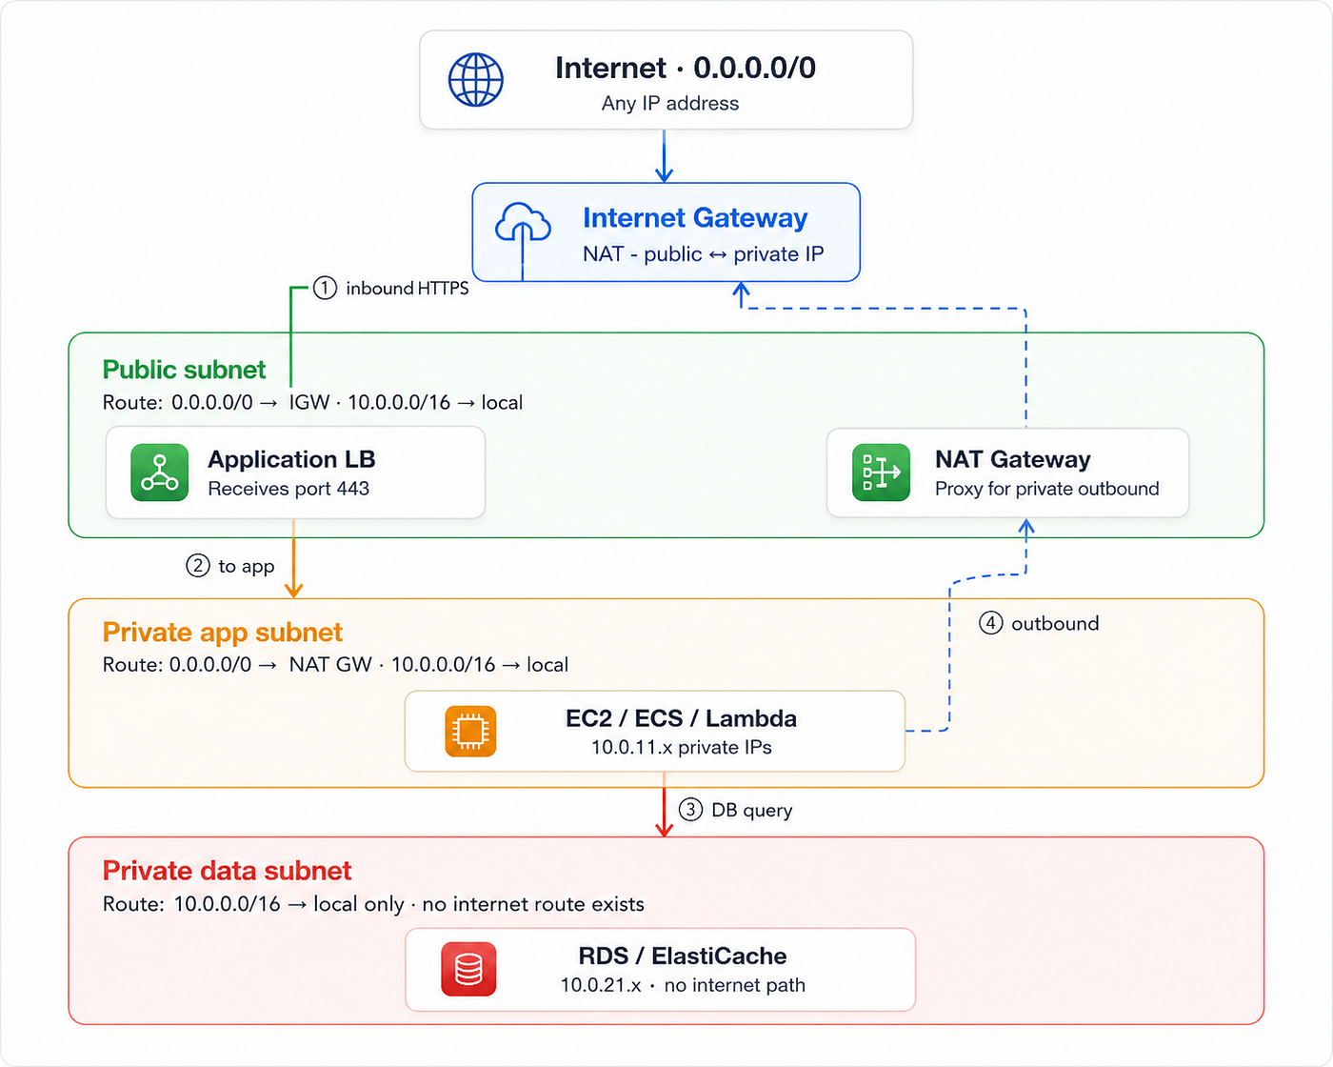Click the Application LB label
Image resolution: width=1333 pixels, height=1067 pixels.
(291, 459)
